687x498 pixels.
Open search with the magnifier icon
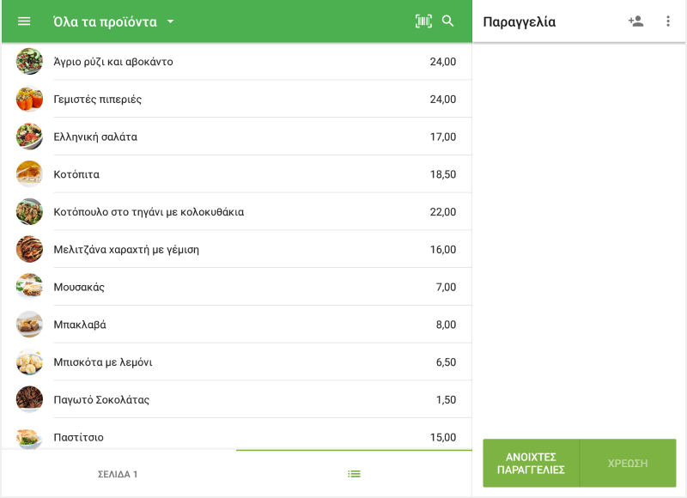click(447, 21)
